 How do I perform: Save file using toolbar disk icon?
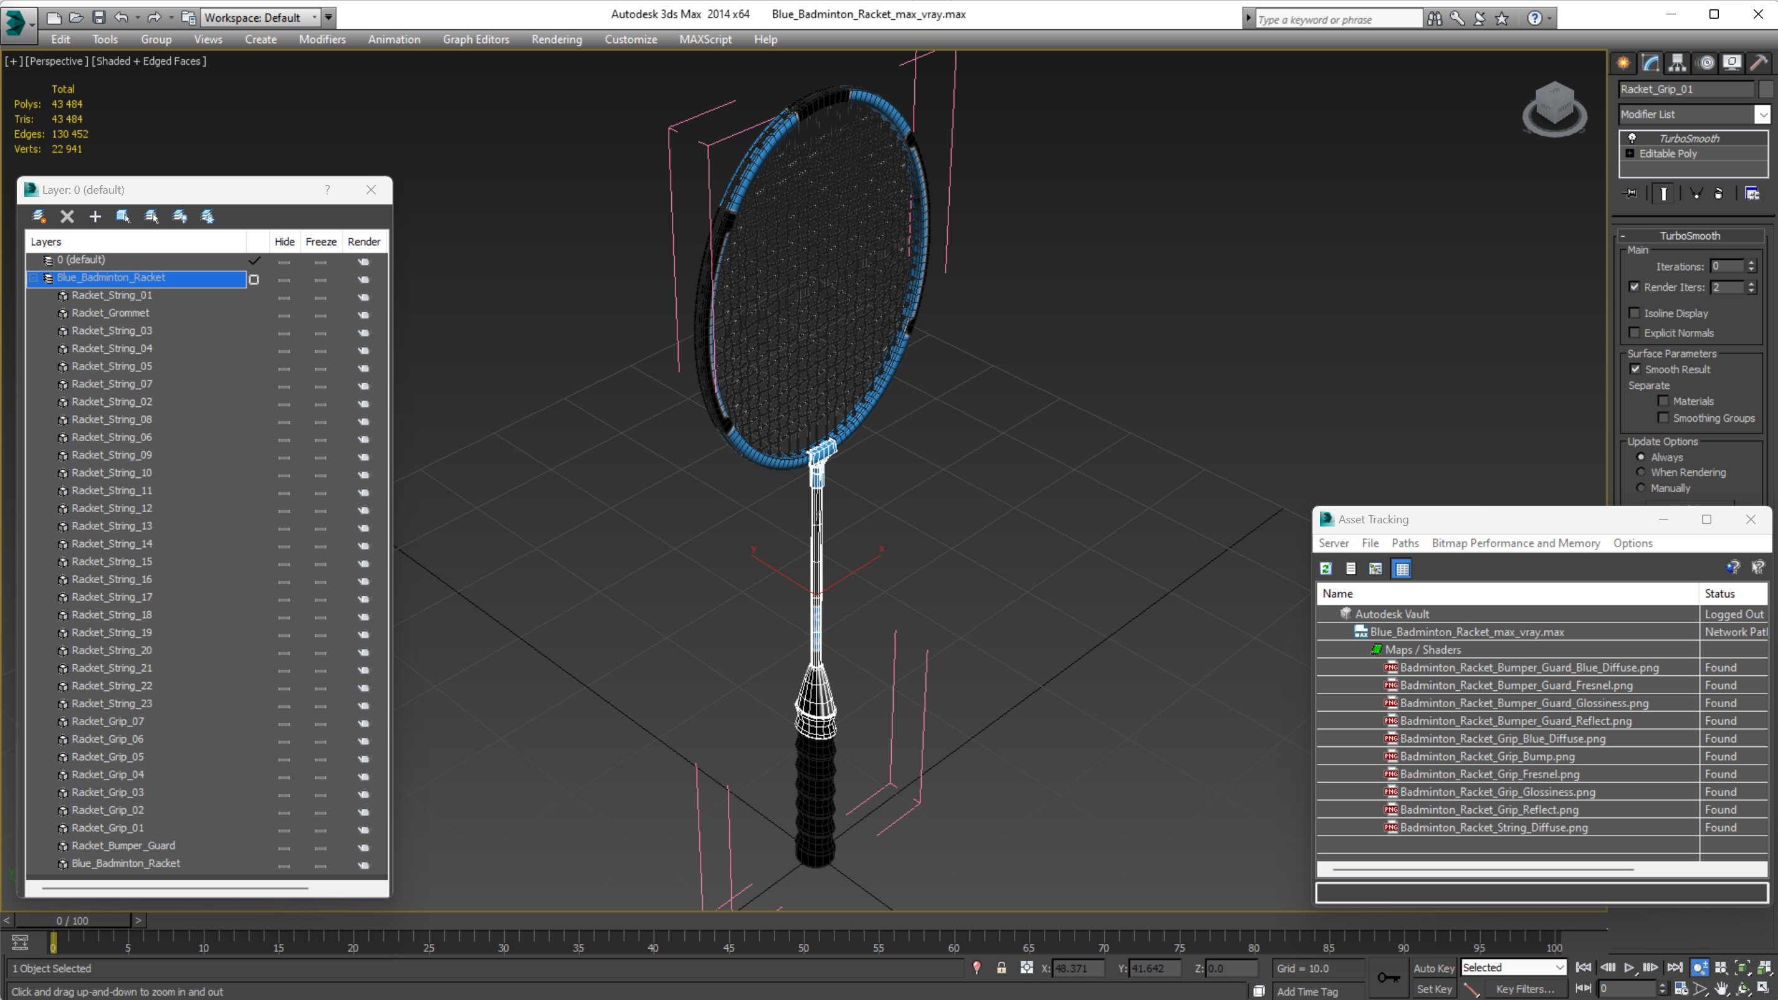pyautogui.click(x=98, y=17)
